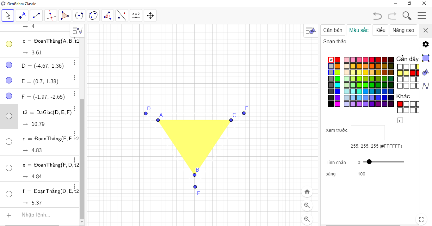
Task: Open the main hamburger menu
Action: (x=422, y=15)
